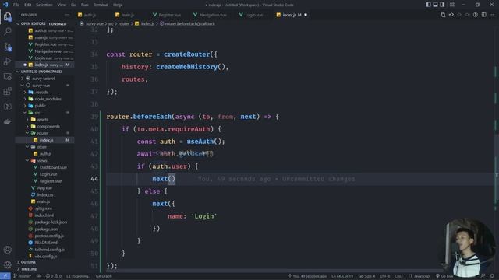Viewport: 499px width, 280px height.
Task: Open Accounts menu in activity bar
Action: [x=8, y=250]
